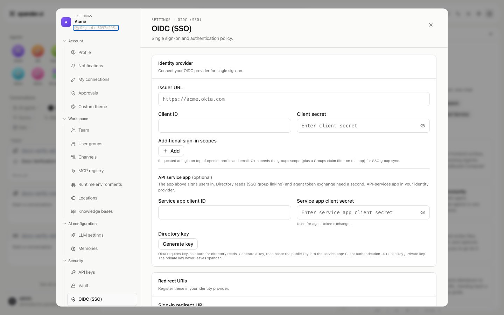Open My connections page
504x315 pixels.
102,79
